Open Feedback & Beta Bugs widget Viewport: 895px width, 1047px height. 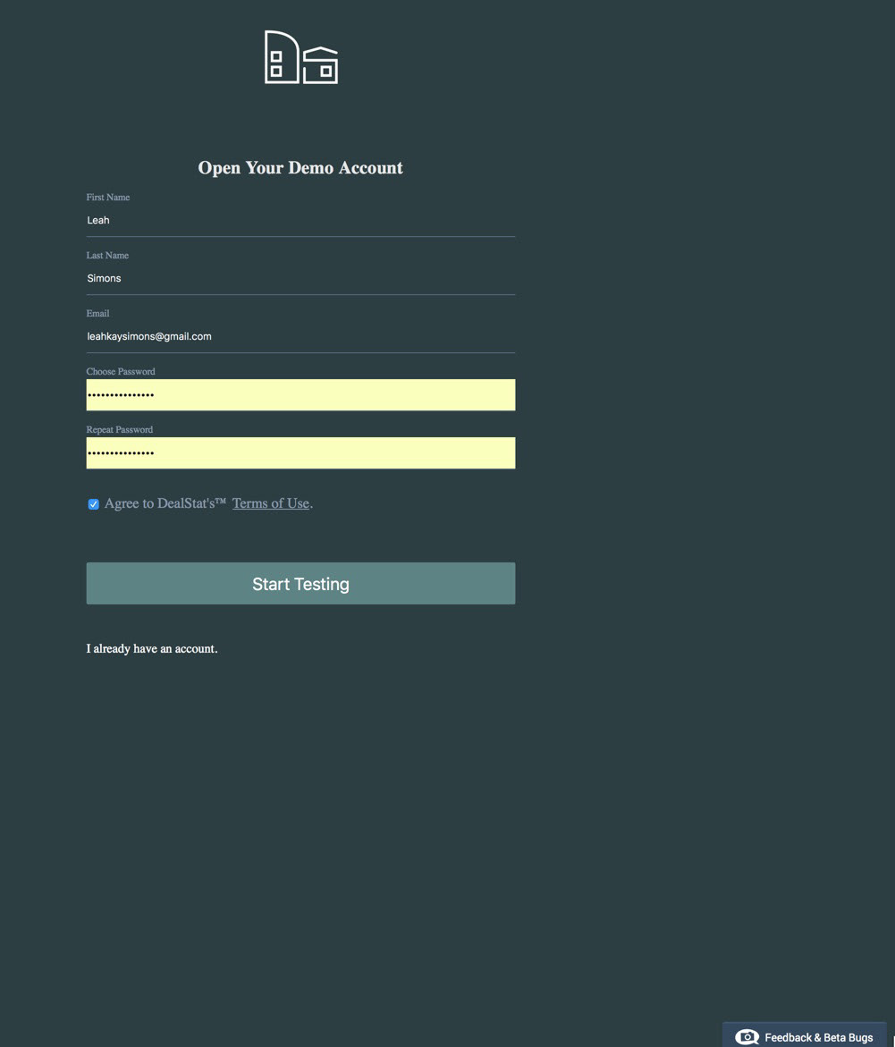coord(804,1035)
